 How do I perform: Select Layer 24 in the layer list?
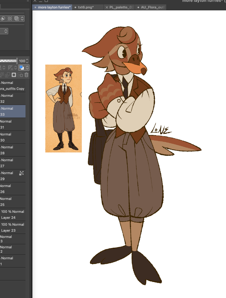click(13, 214)
